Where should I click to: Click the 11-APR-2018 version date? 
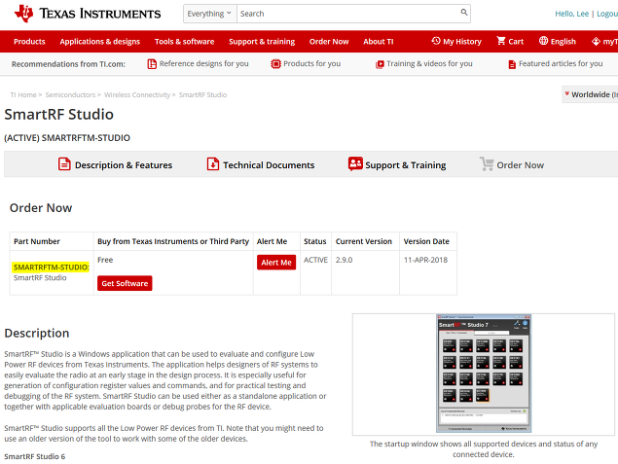coord(425,260)
